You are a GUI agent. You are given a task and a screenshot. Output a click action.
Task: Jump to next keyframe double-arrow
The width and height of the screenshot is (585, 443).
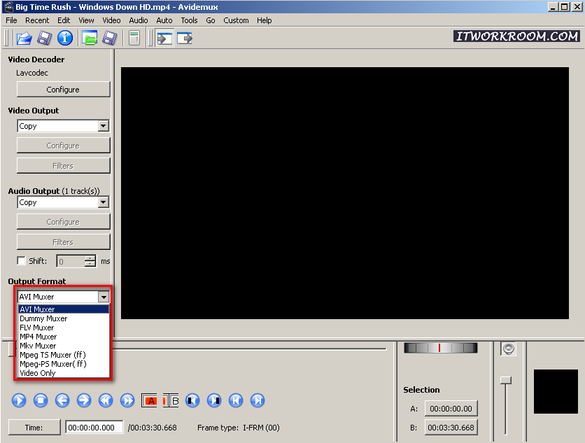point(127,400)
